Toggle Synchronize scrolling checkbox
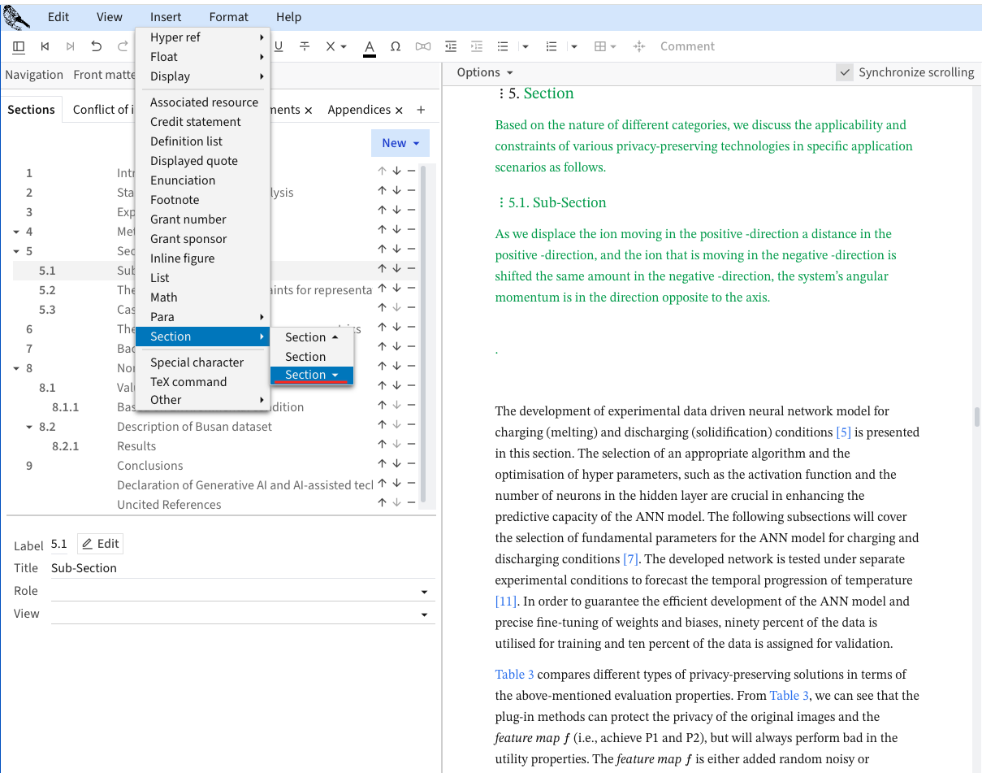 tap(846, 72)
